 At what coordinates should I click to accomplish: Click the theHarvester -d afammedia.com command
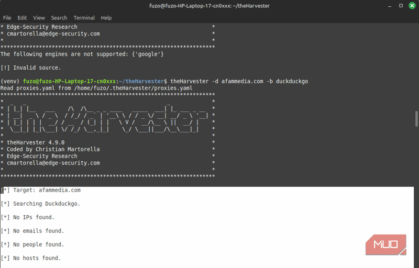(239, 82)
